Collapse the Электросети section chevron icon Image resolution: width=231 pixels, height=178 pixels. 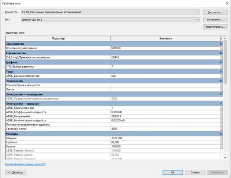(x=221, y=81)
